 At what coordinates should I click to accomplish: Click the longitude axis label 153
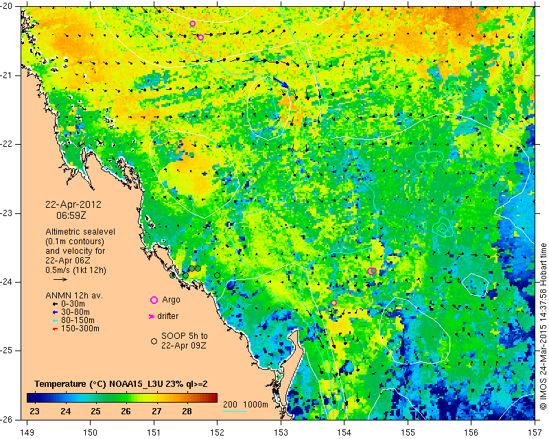(x=281, y=433)
